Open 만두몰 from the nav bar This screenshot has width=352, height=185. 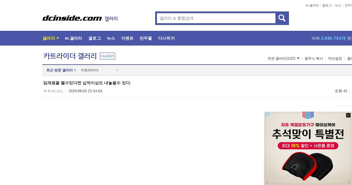[146, 38]
